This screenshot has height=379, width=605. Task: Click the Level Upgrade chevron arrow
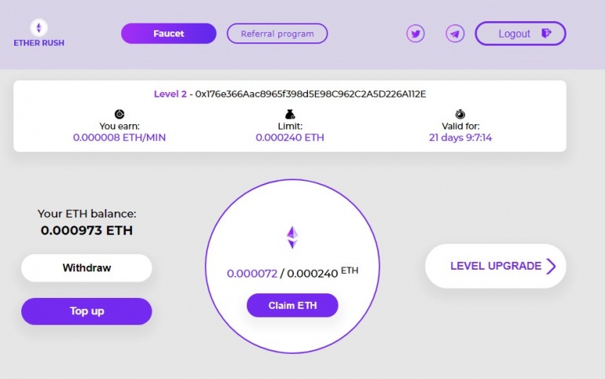[551, 266]
